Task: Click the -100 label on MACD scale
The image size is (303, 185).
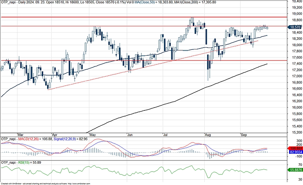Action: coord(299,156)
